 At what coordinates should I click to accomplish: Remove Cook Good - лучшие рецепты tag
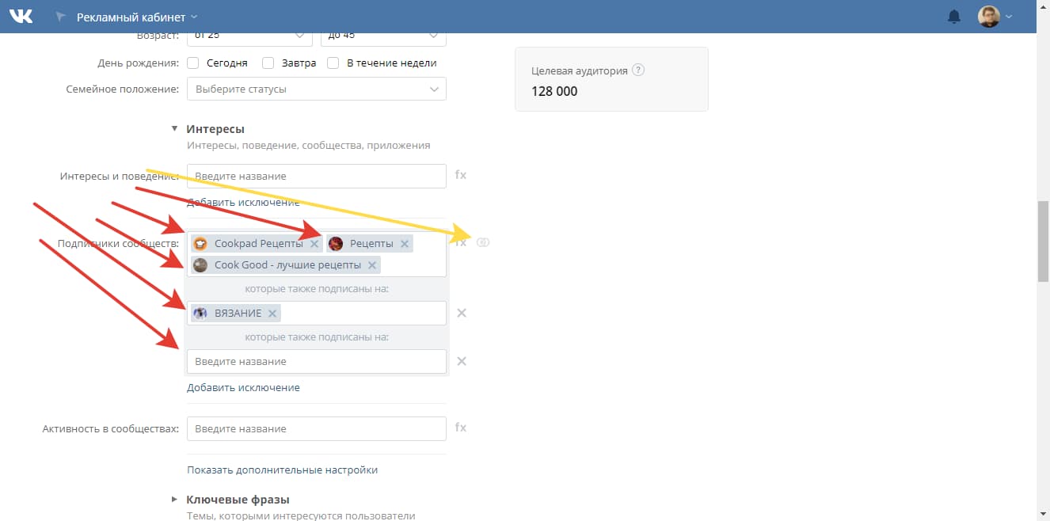coord(372,265)
